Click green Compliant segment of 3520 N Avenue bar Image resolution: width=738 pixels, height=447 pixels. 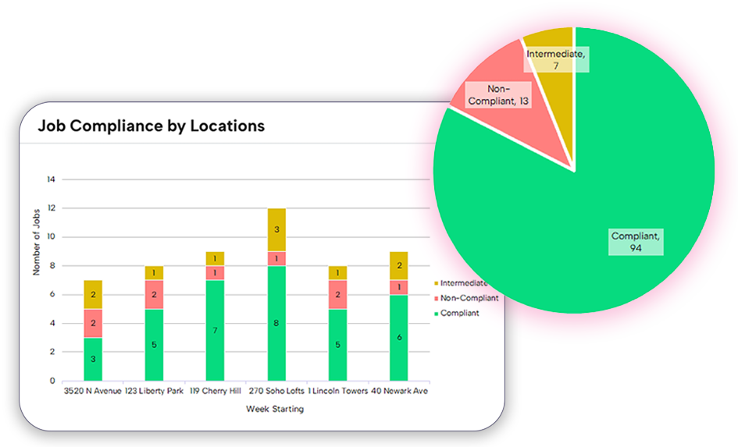pyautogui.click(x=93, y=359)
